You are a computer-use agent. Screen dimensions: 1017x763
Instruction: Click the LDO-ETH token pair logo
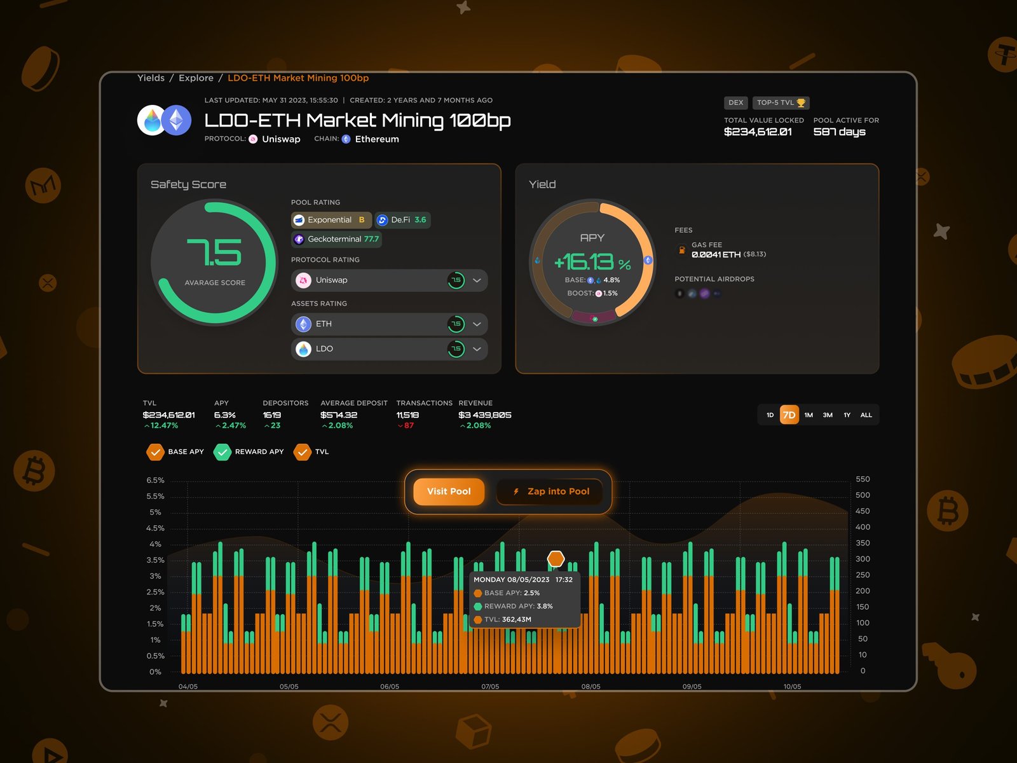(165, 120)
